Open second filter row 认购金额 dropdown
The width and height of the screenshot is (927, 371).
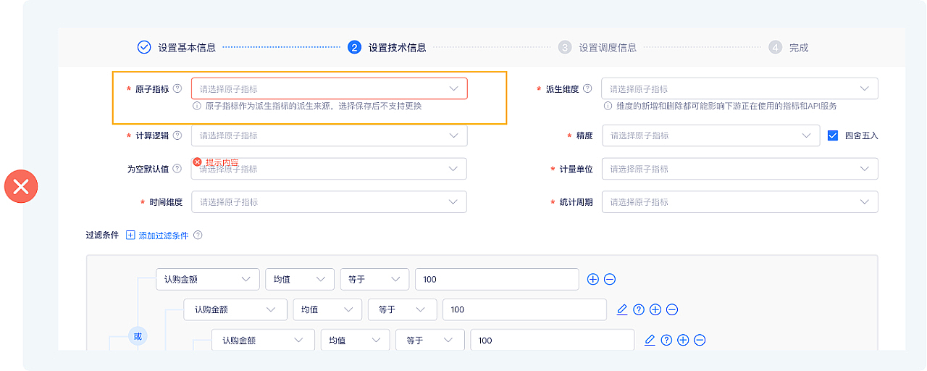click(x=235, y=309)
